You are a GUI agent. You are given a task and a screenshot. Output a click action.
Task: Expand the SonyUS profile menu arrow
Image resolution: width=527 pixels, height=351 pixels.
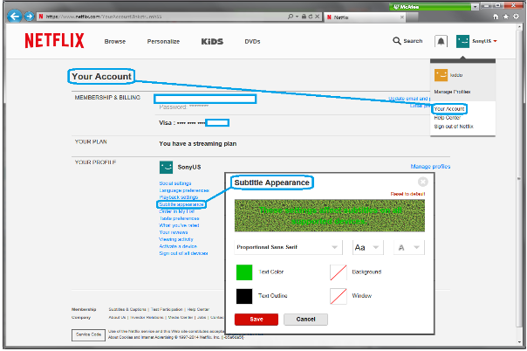click(495, 41)
